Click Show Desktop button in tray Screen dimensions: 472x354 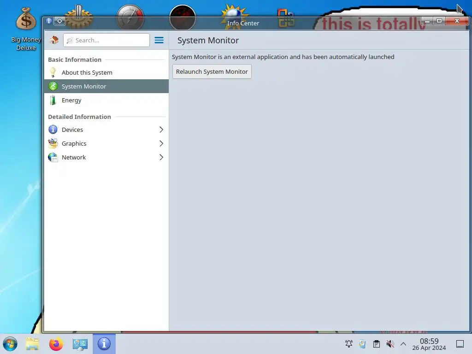pos(460,344)
